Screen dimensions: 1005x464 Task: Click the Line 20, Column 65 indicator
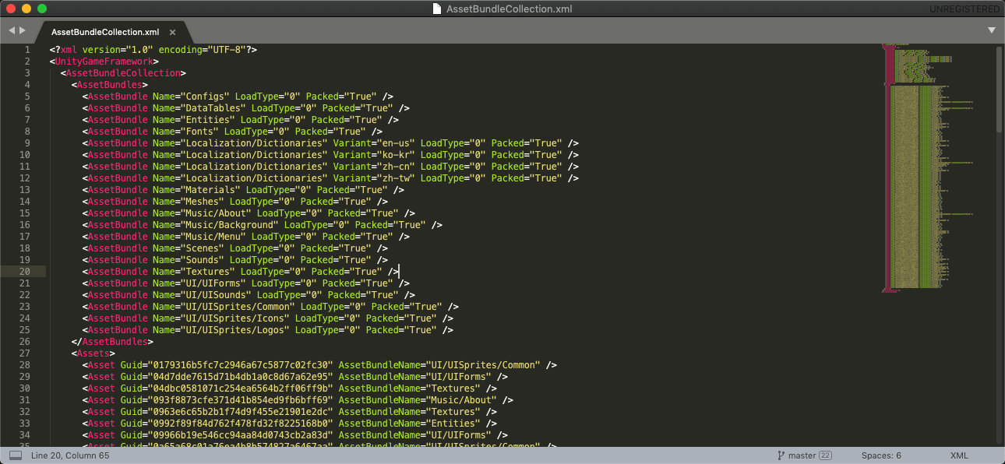pyautogui.click(x=70, y=455)
